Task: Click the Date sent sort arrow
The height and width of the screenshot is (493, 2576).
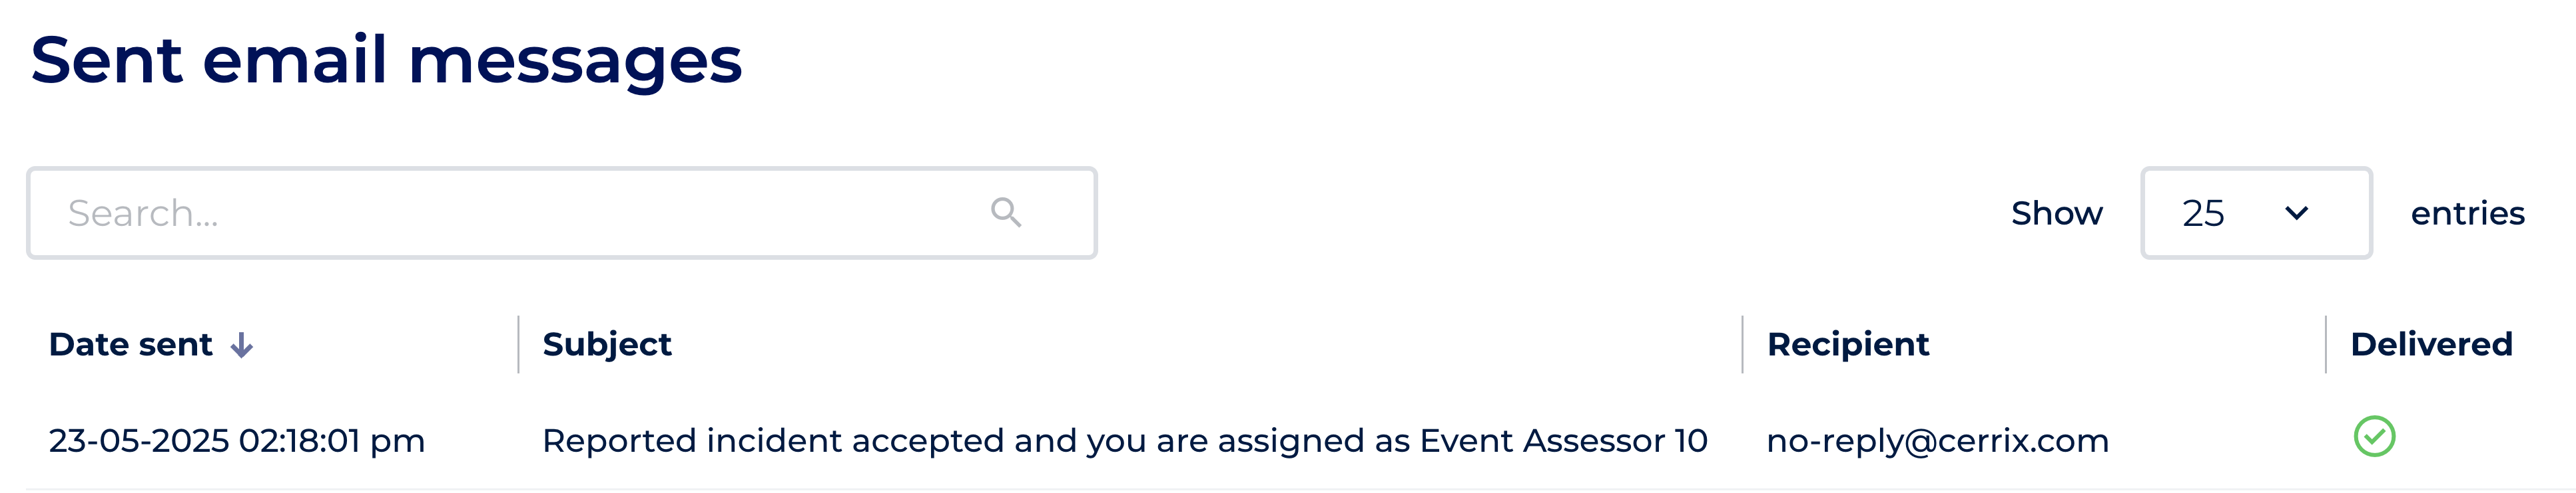Action: [242, 345]
